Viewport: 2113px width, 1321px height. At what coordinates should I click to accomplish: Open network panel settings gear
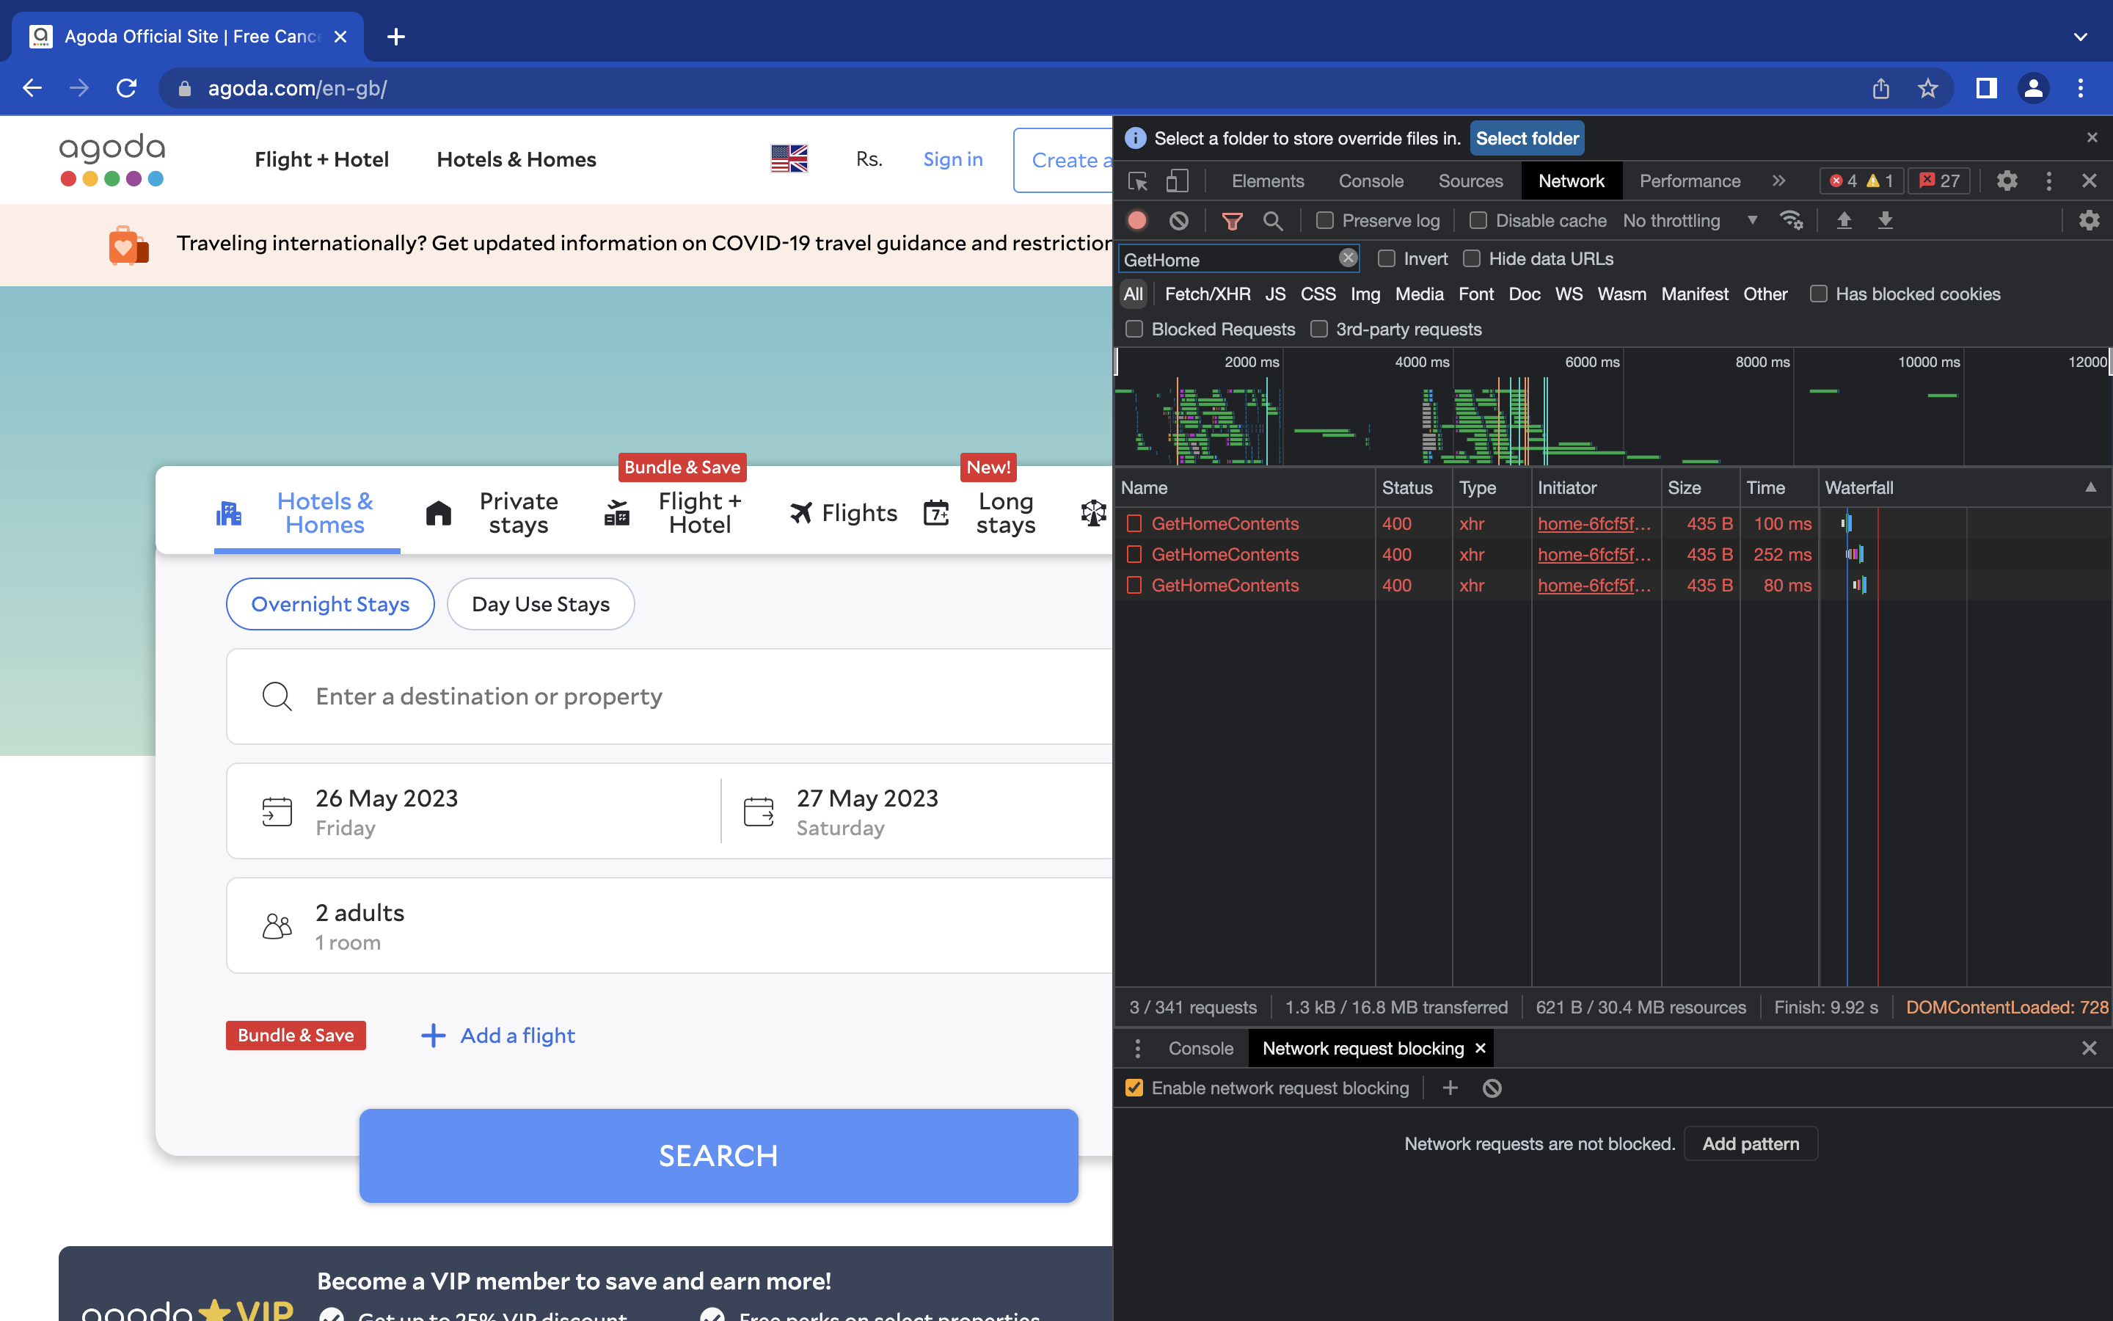[2090, 220]
